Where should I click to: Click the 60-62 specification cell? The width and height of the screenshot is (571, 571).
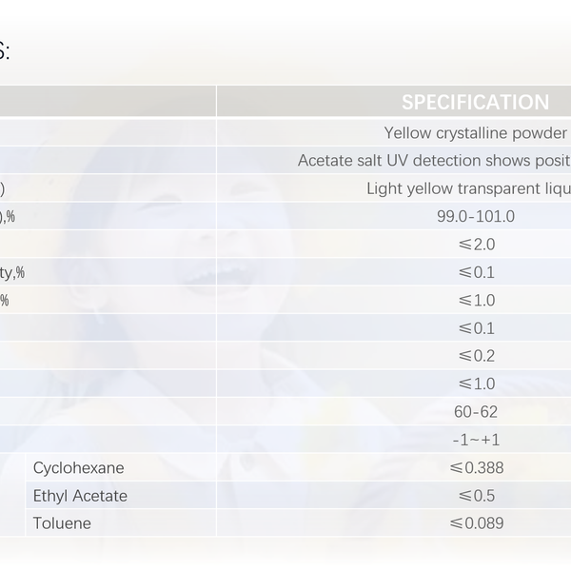point(476,412)
